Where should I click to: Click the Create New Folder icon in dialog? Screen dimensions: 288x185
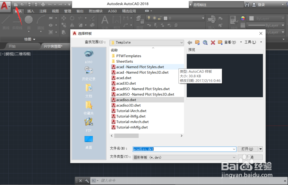(x=220, y=42)
